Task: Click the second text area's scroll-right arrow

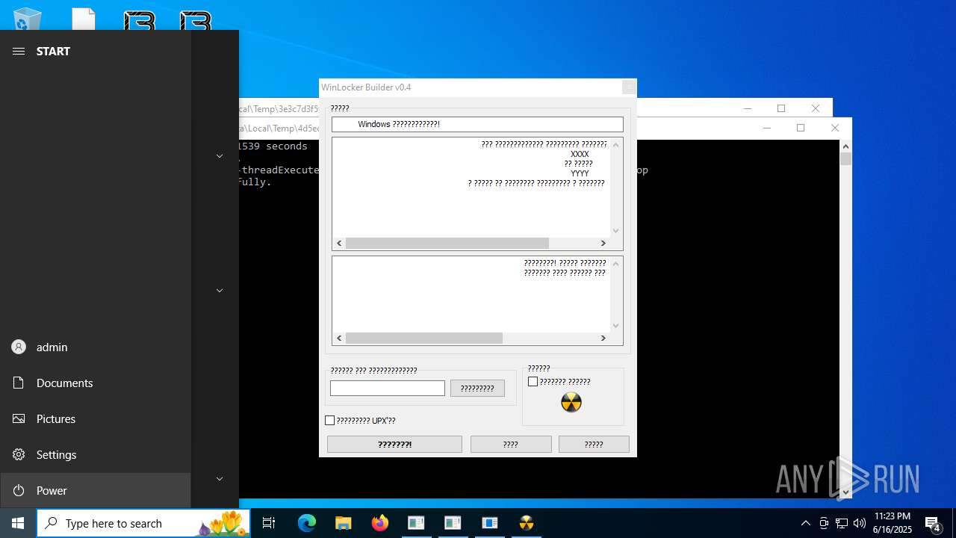Action: (x=603, y=338)
